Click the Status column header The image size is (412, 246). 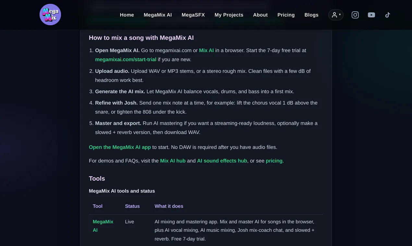pos(132,206)
